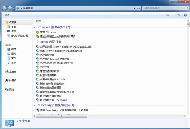190x129 pixels.
Task: Open the 组织 menu
Action: (8, 15)
